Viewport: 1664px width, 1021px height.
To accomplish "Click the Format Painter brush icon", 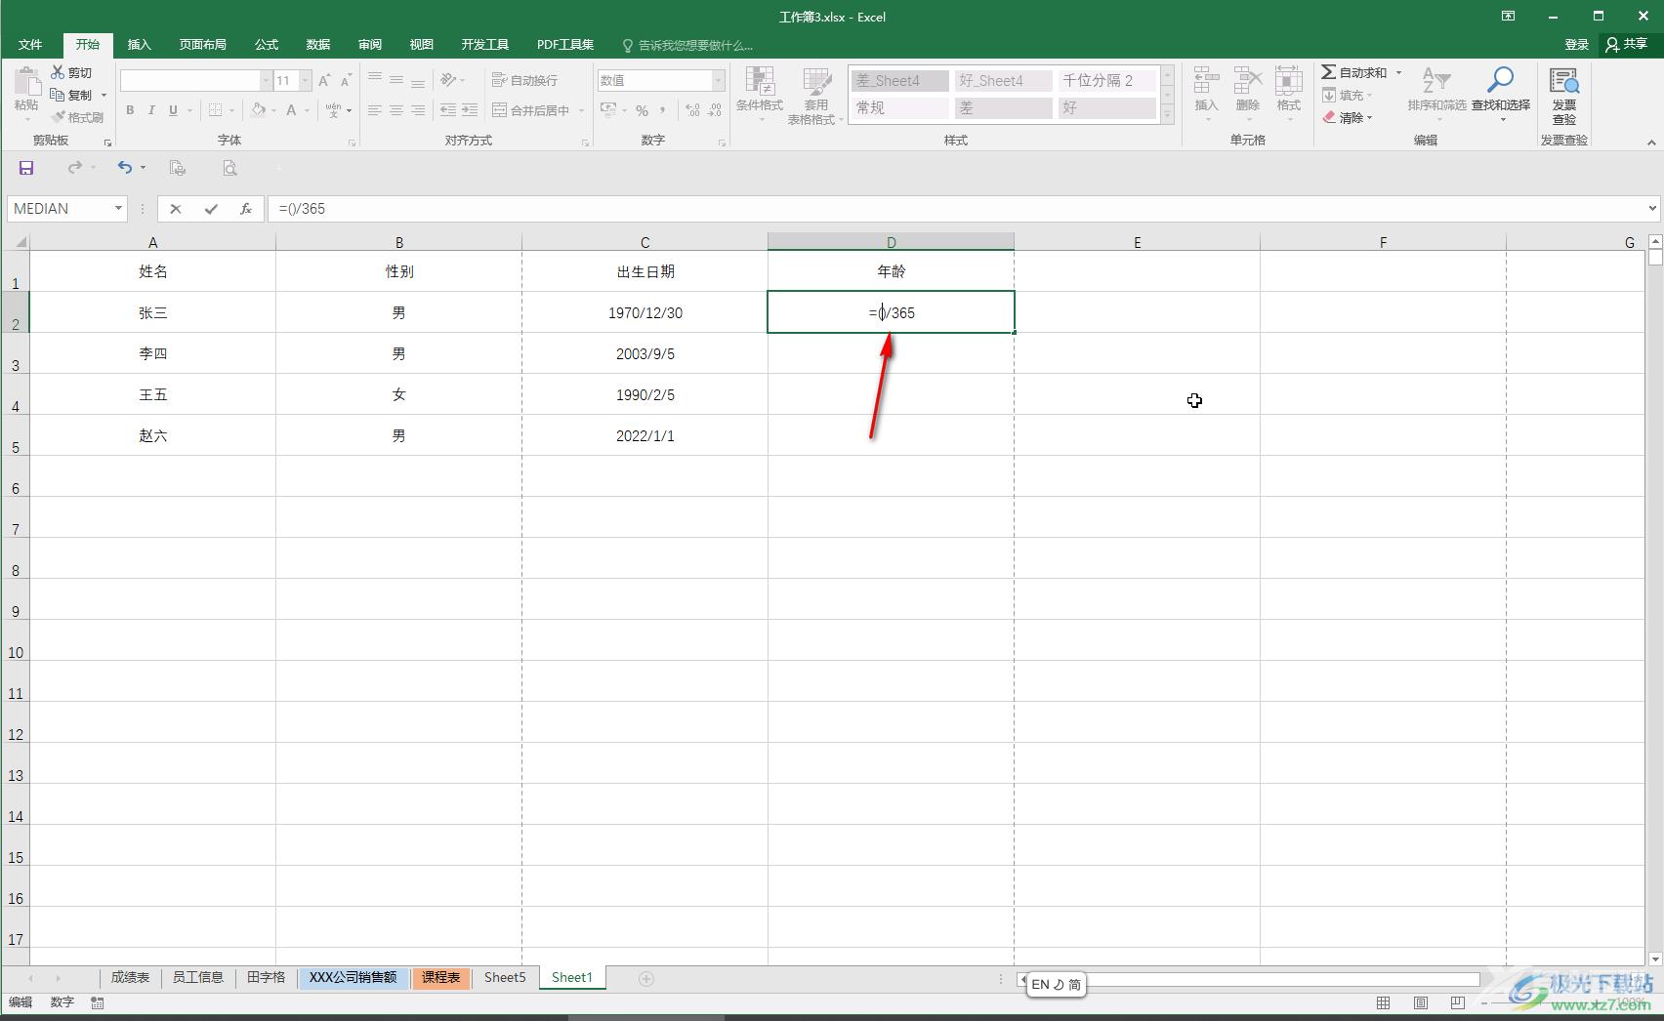I will (x=58, y=117).
